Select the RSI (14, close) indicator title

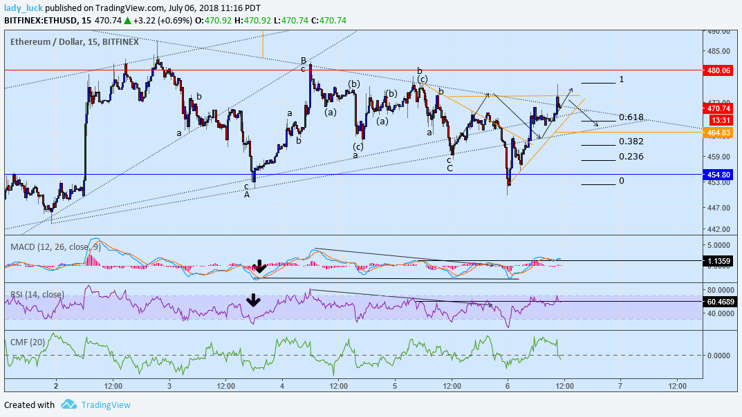click(x=37, y=294)
